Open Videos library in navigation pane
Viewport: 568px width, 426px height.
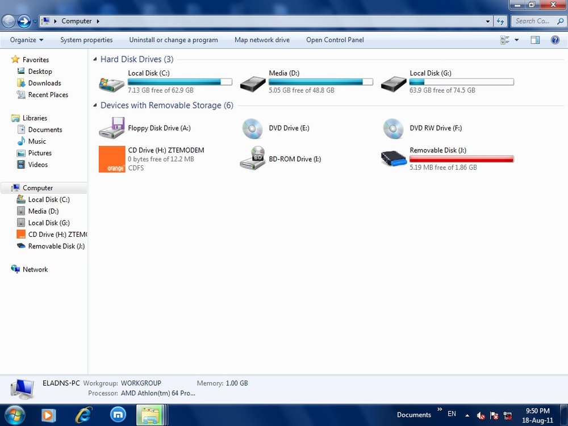coord(37,165)
